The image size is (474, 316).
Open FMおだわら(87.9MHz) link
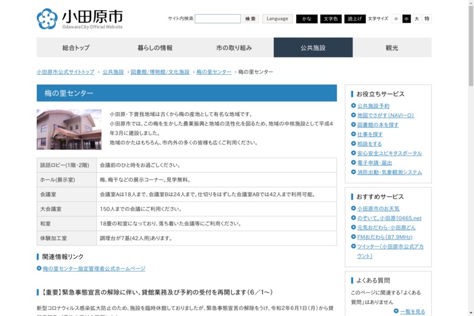point(385,237)
